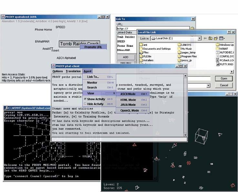Choose OpenGL Mode from View submenu
Image resolution: width=238 pixels, height=192 pixels.
129,111
